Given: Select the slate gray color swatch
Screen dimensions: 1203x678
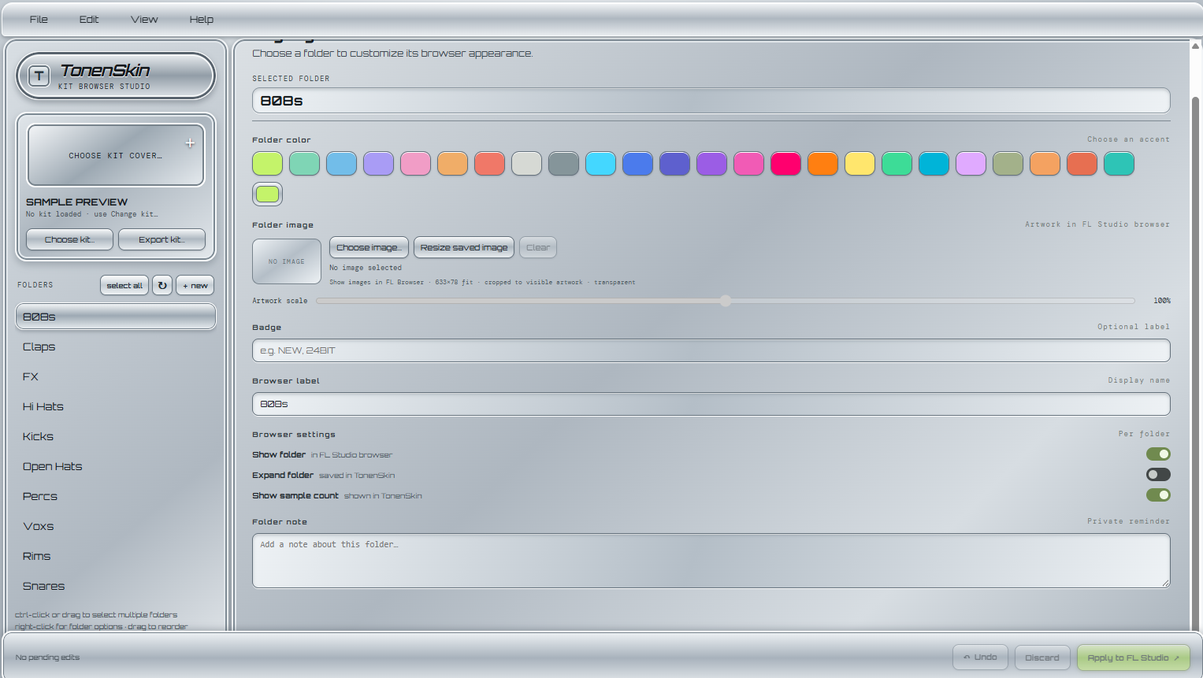Looking at the screenshot, I should click(x=563, y=164).
